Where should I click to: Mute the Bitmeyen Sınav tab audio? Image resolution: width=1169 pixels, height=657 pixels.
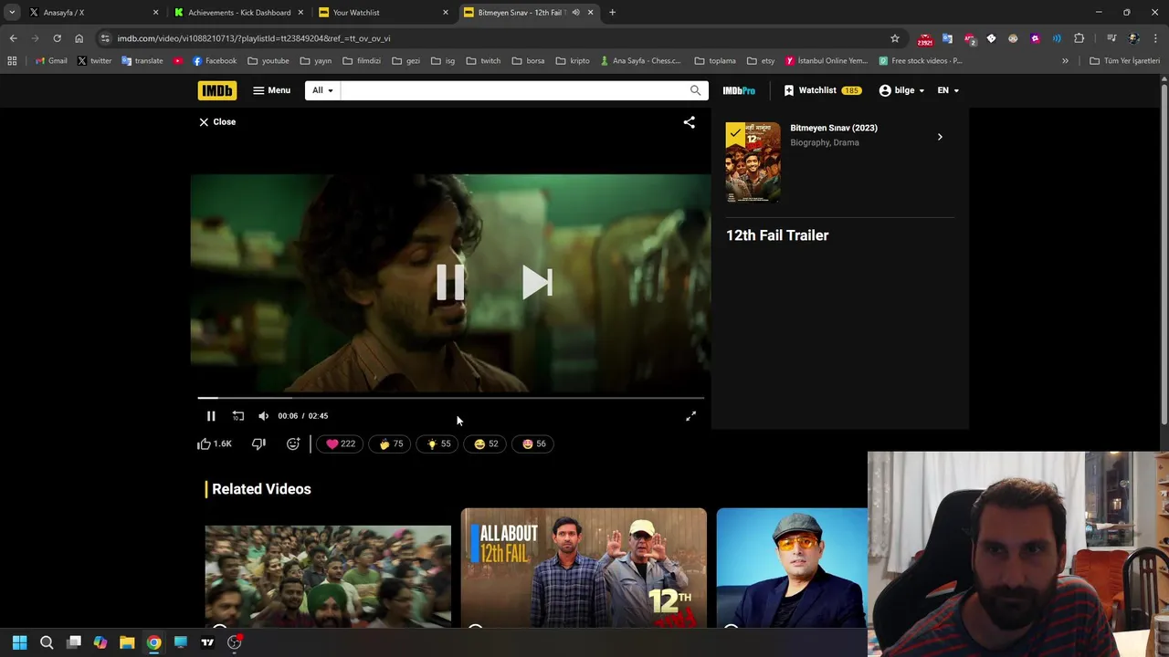tap(576, 13)
